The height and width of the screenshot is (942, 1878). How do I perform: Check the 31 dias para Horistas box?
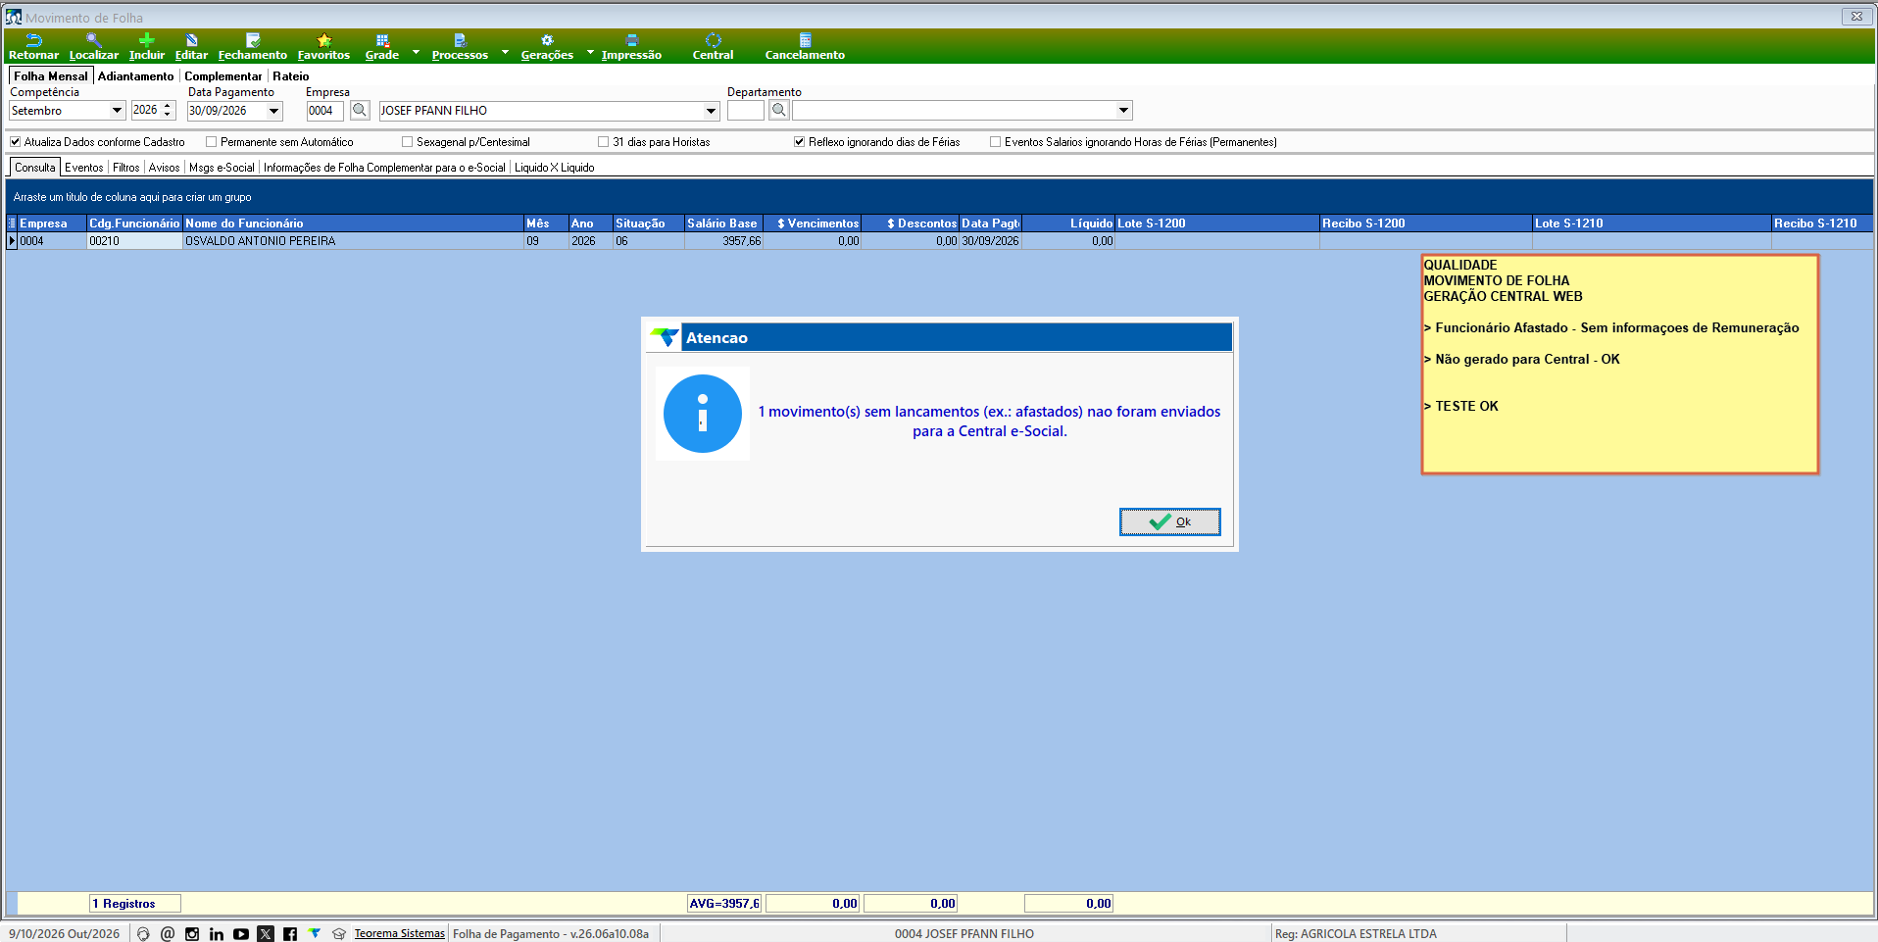tap(603, 142)
